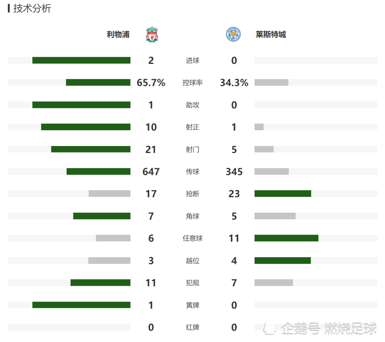The width and height of the screenshot is (385, 342).
Task: Click Leicester's green 抢断 bar
Action: point(283,194)
